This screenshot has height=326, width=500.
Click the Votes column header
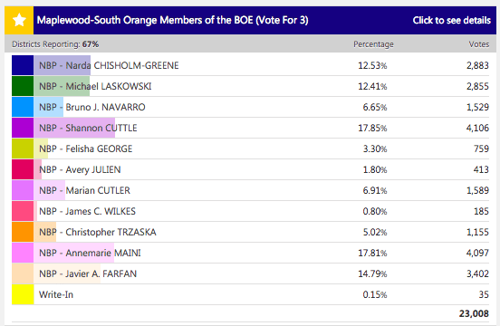point(478,44)
